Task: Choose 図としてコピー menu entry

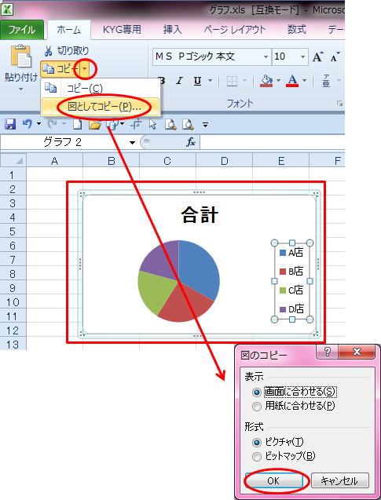Action: (x=101, y=107)
